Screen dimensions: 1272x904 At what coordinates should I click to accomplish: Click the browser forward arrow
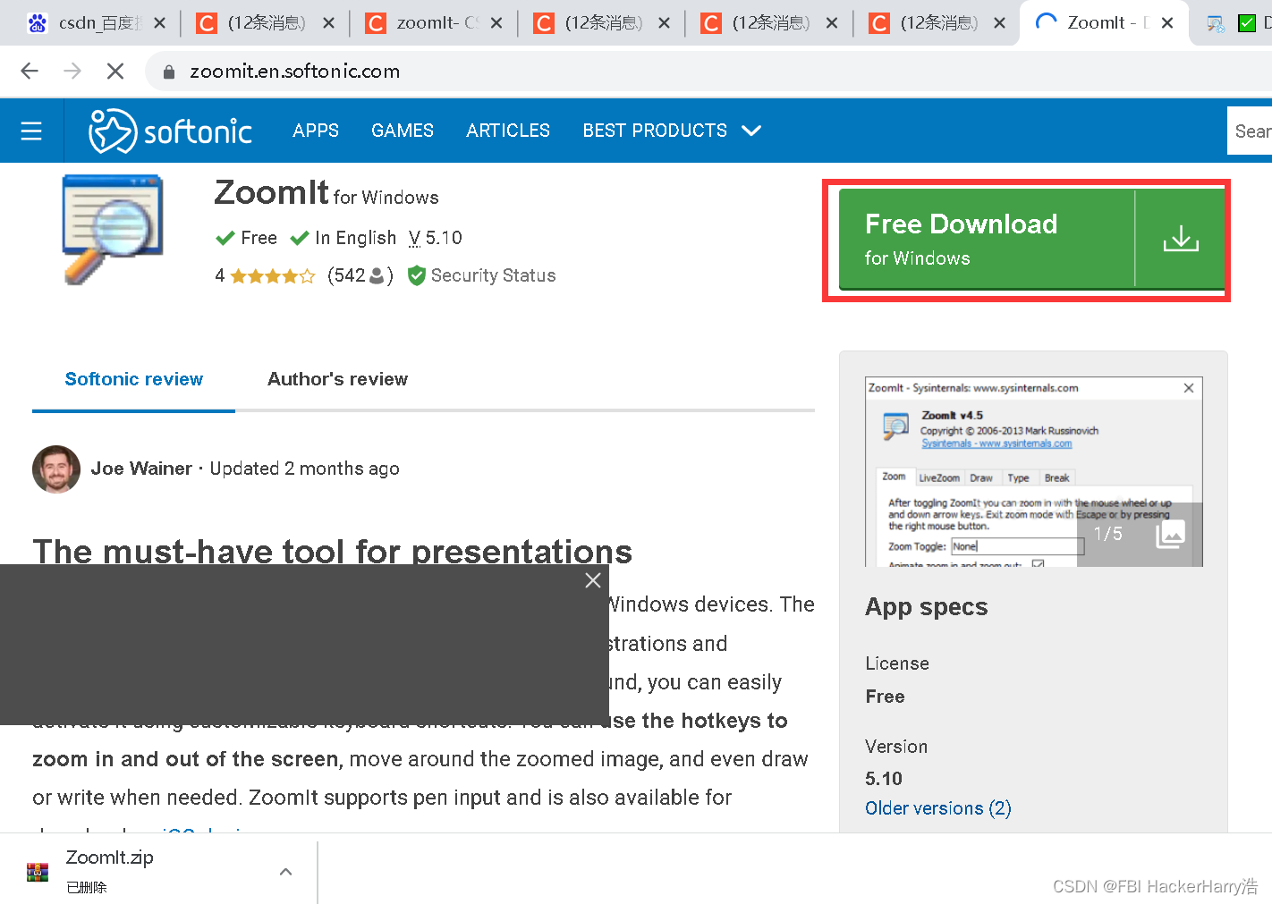[x=72, y=71]
